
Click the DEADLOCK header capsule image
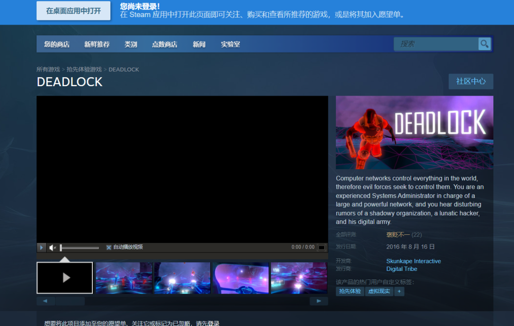click(x=414, y=132)
